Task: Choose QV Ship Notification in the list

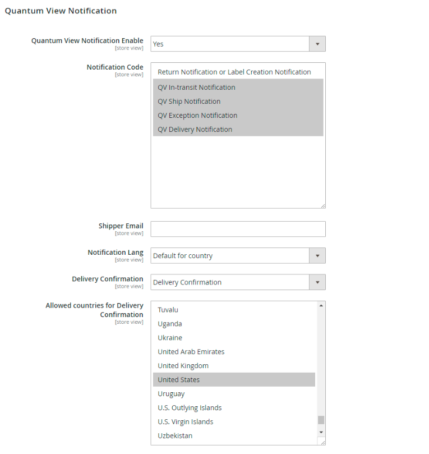Action: pos(189,102)
